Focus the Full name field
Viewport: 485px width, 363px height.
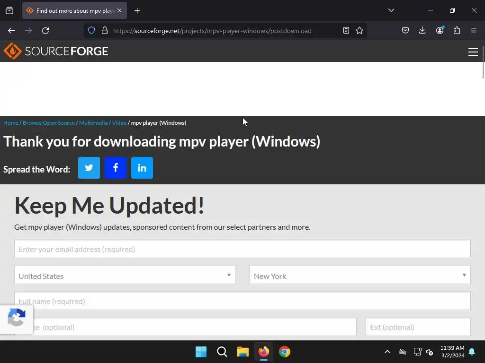(242, 301)
